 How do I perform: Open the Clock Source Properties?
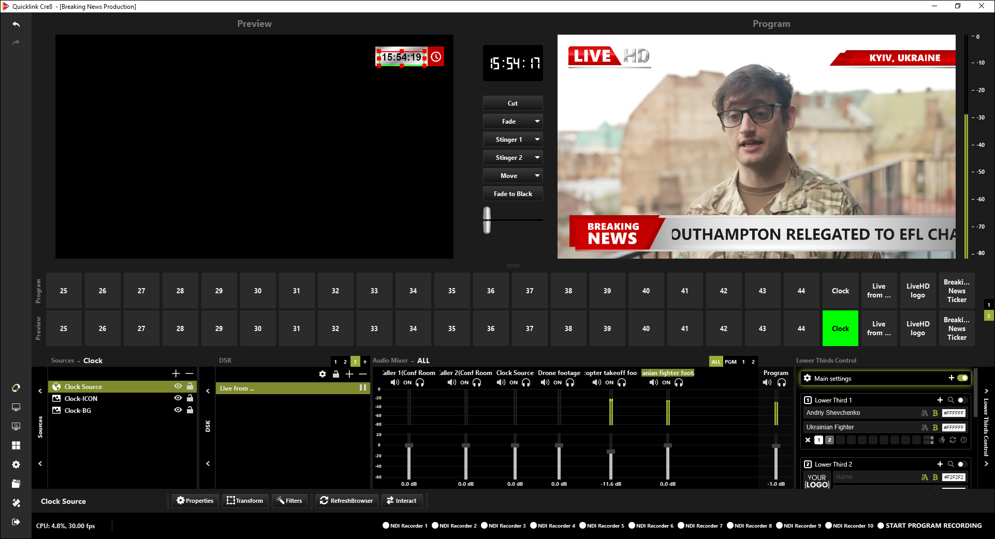pos(195,501)
